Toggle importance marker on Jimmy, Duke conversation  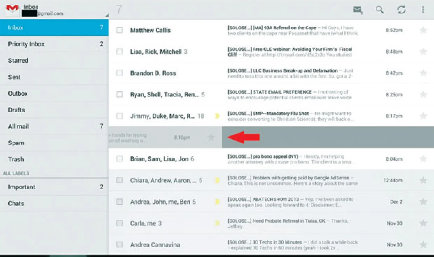pos(217,116)
